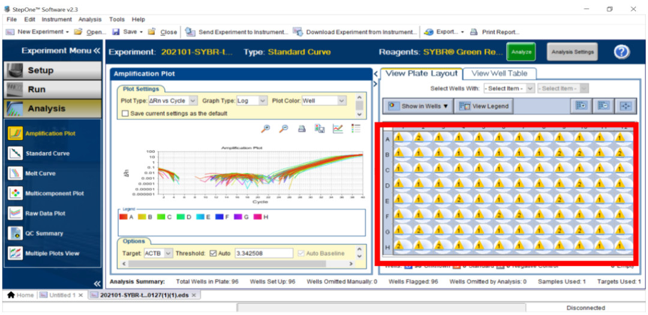The image size is (648, 315).
Task: Open the Analysis menu
Action: pyautogui.click(x=90, y=20)
